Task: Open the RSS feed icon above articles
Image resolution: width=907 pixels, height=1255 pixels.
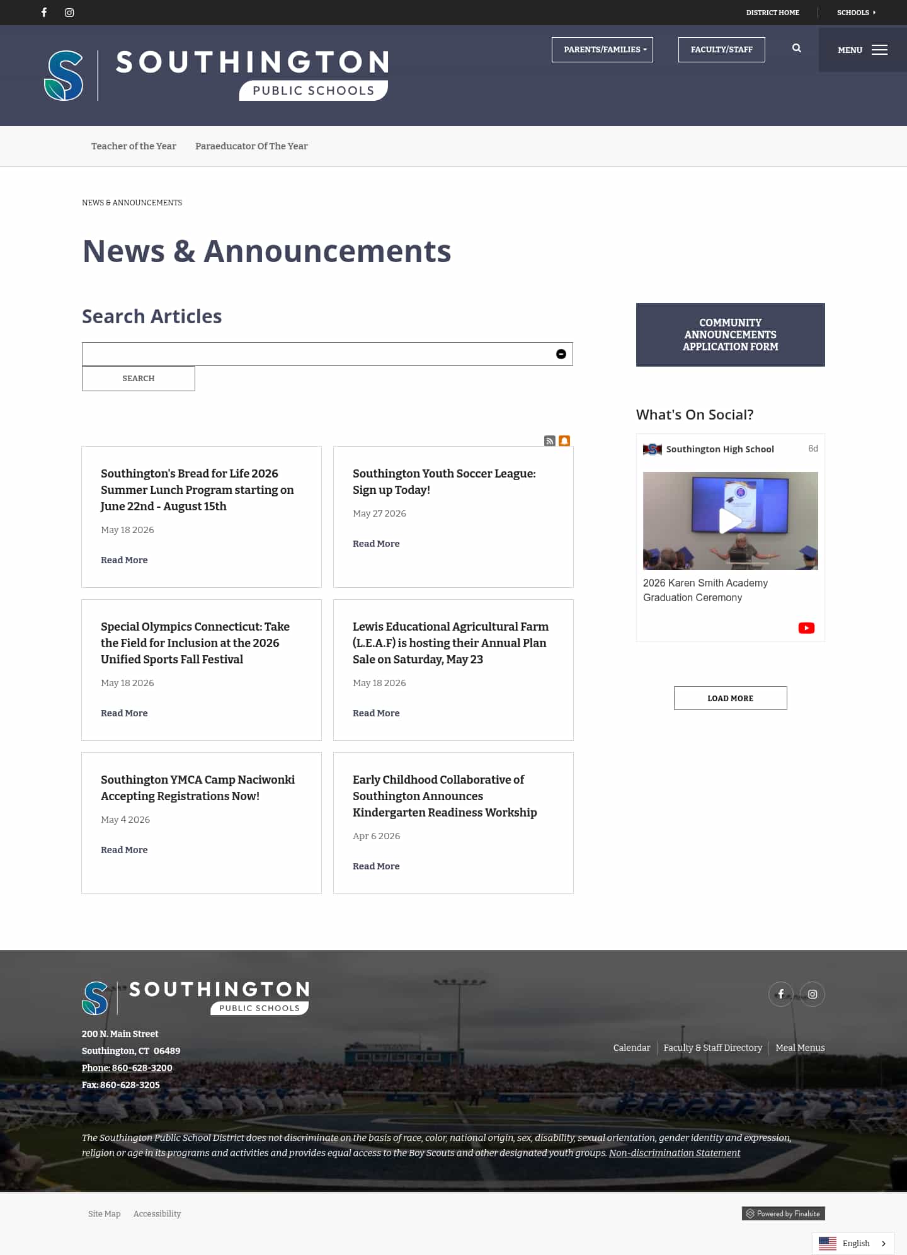Action: 550,441
